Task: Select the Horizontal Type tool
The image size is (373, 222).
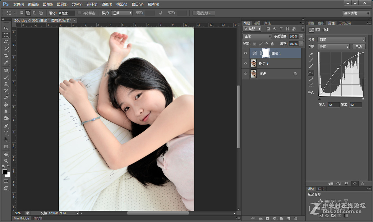Action: (6, 133)
